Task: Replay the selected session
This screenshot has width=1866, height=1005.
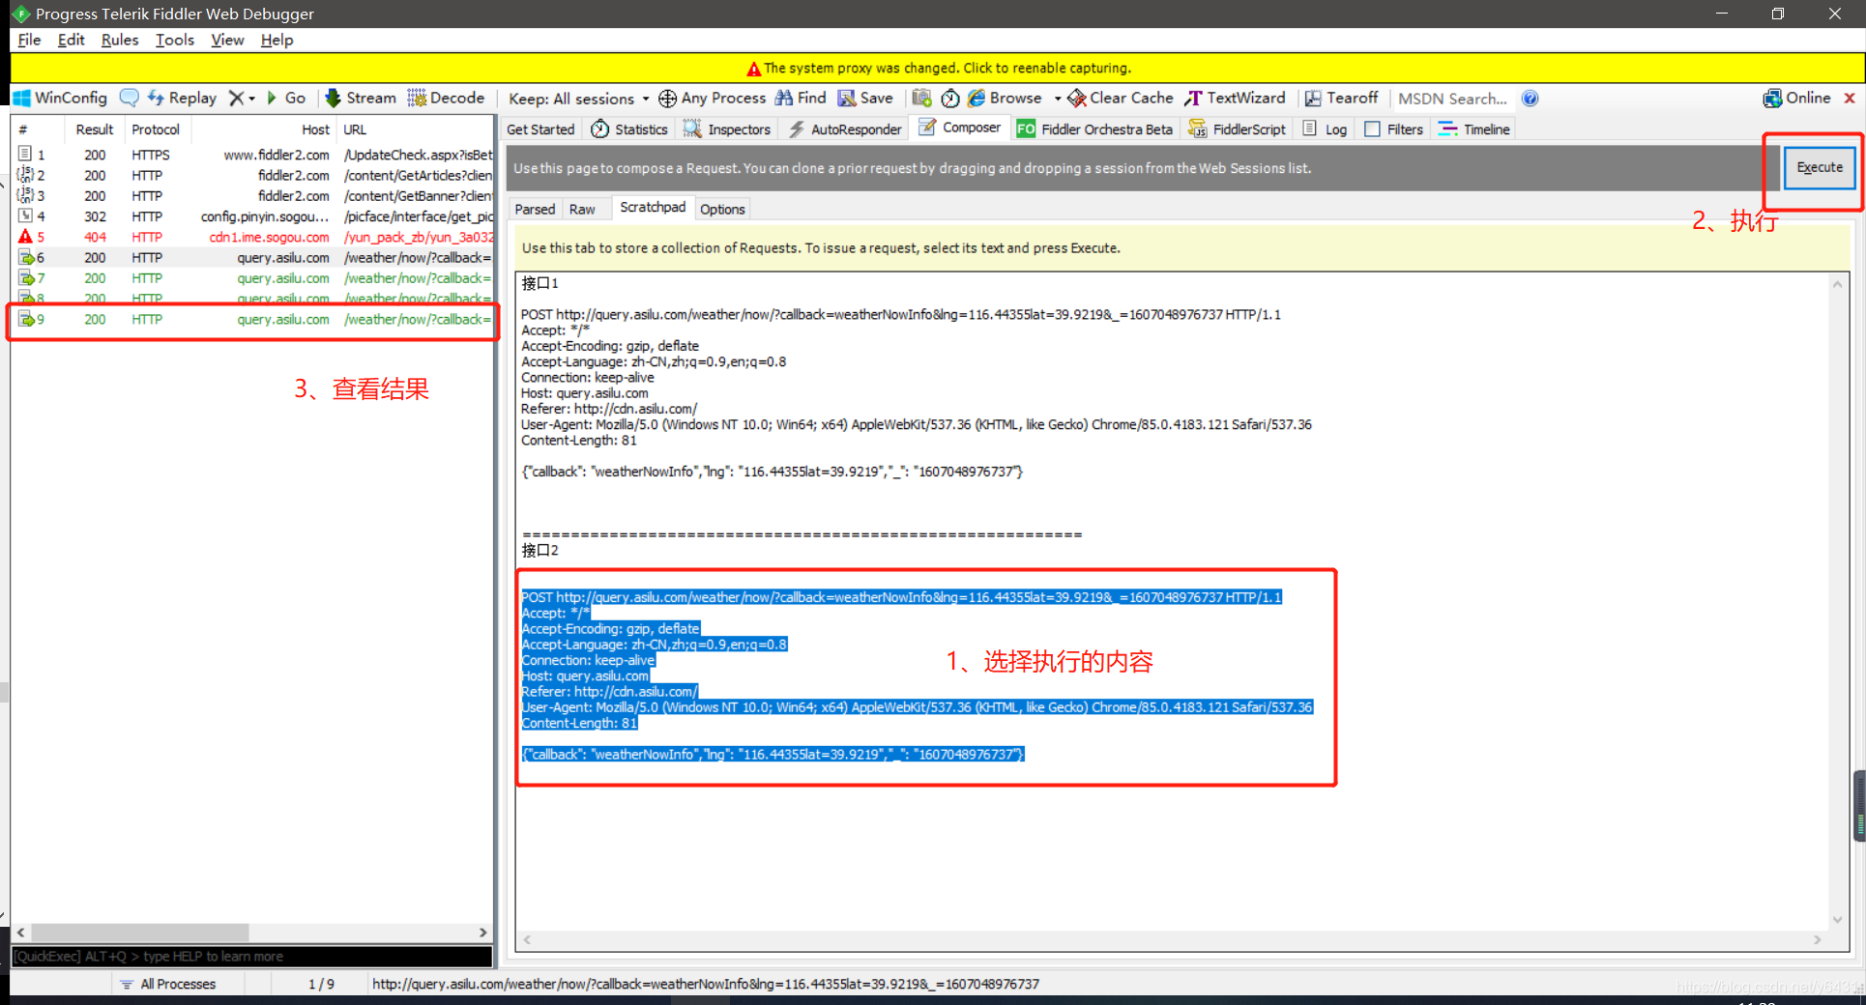Action: click(182, 98)
